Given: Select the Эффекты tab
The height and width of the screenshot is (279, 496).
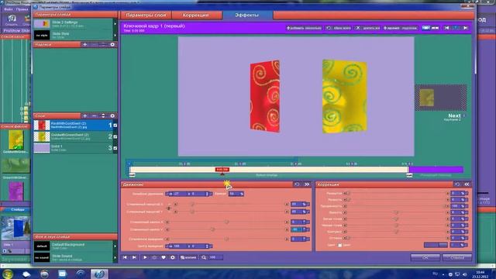Looking at the screenshot, I should click(246, 15).
